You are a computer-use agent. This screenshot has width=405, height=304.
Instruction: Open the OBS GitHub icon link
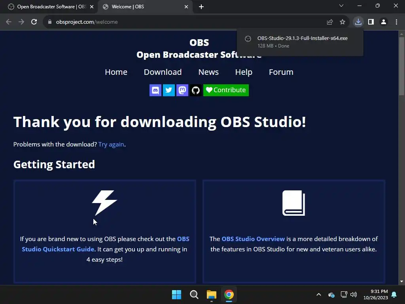(195, 90)
